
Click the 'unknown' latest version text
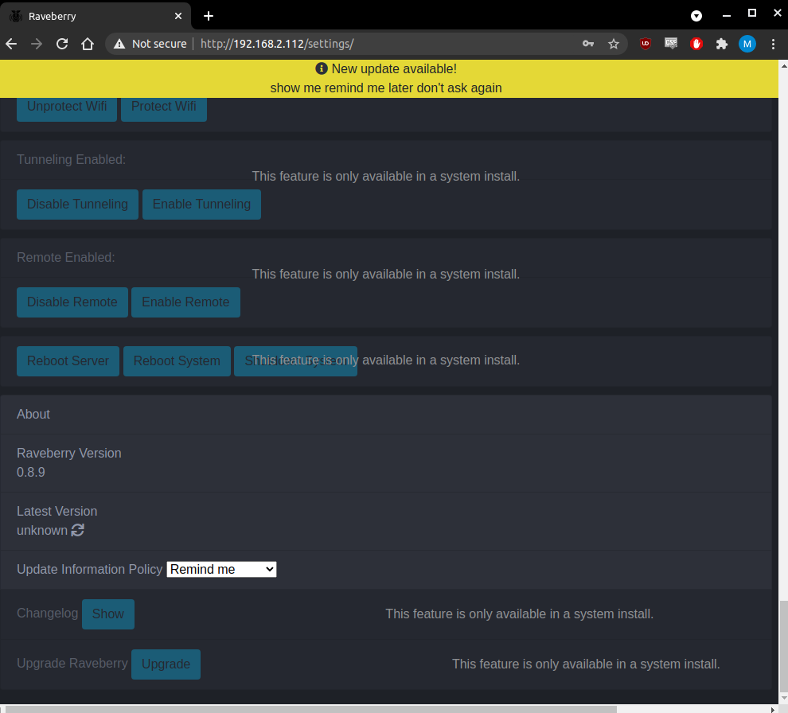point(42,530)
